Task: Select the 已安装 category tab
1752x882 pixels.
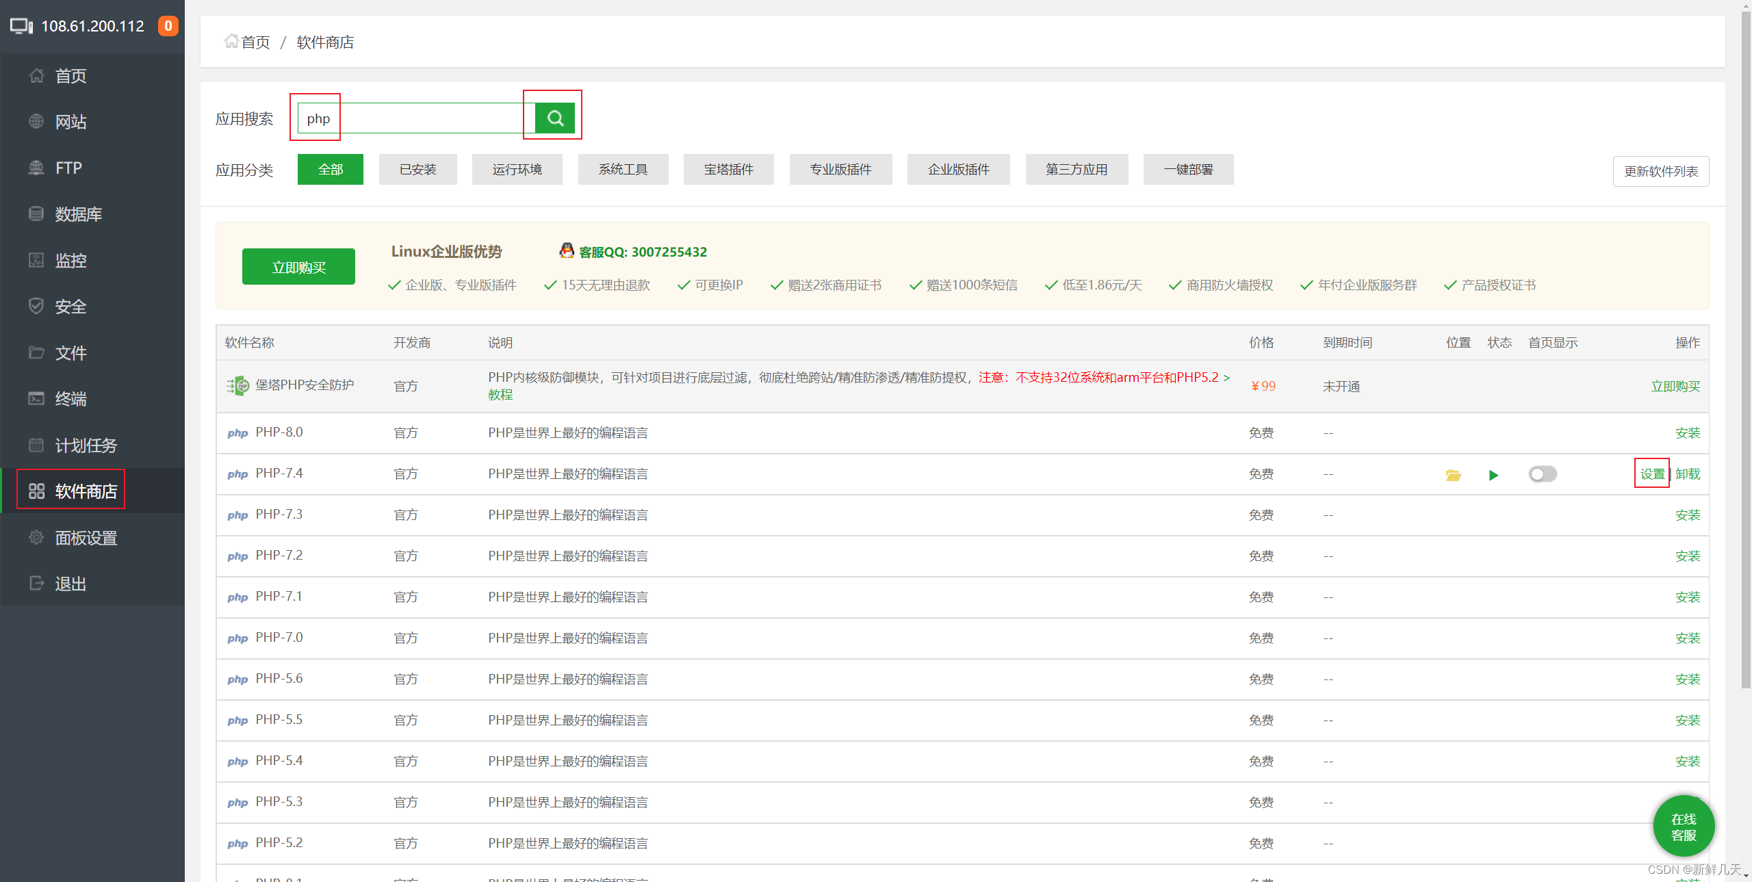Action: click(x=418, y=169)
